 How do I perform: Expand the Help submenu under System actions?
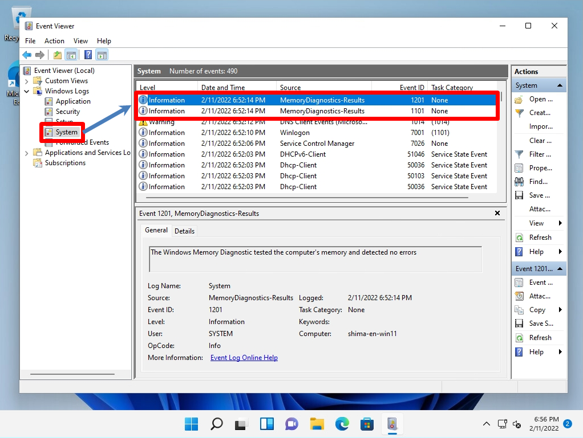(560, 252)
